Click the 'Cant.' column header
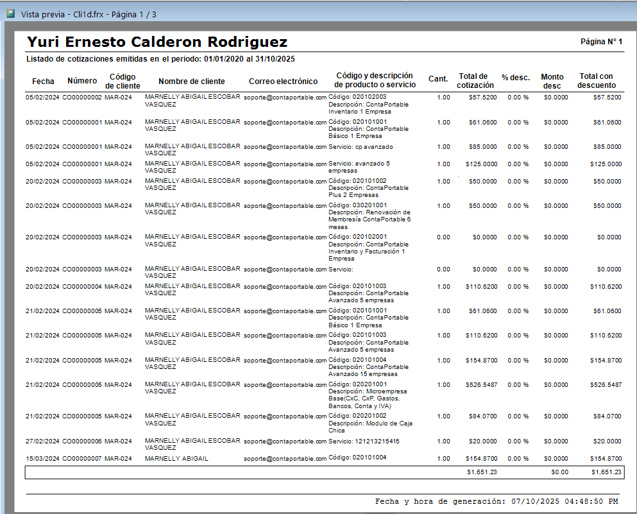 click(438, 79)
